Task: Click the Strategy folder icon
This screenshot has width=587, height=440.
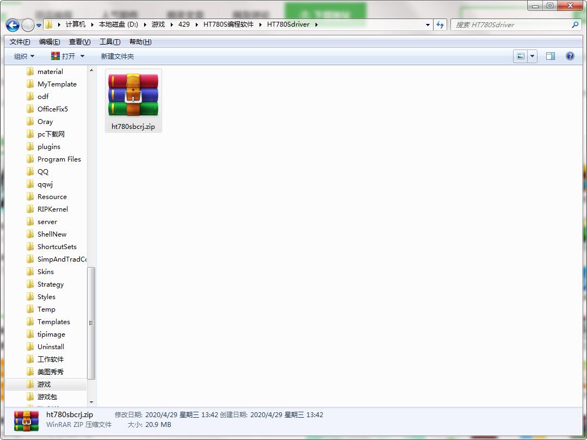Action: (x=30, y=284)
